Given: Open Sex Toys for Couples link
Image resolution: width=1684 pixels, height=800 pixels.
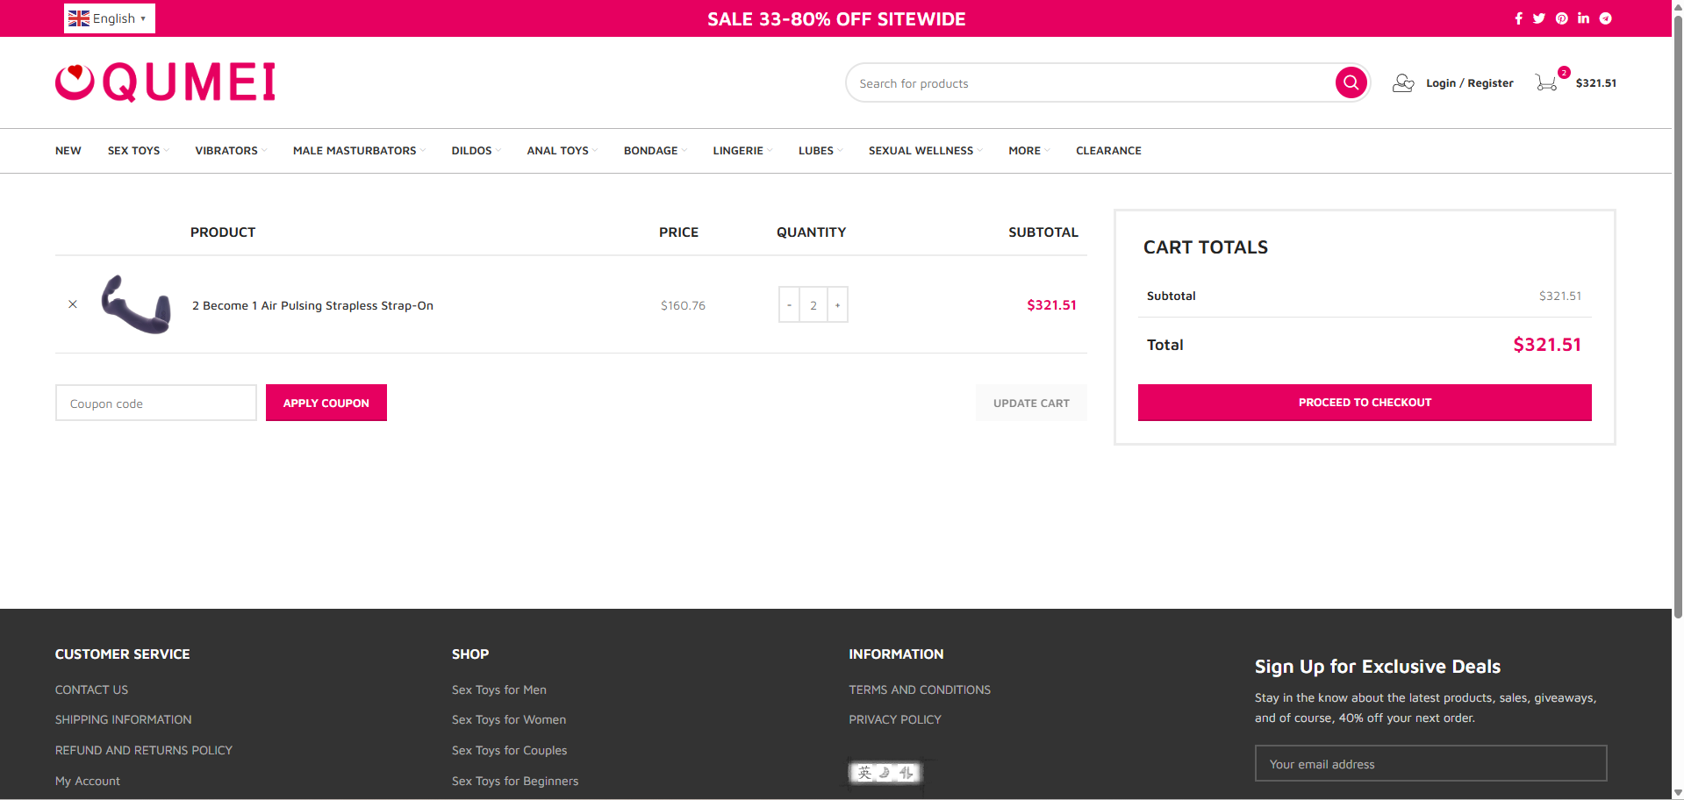Looking at the screenshot, I should [509, 750].
